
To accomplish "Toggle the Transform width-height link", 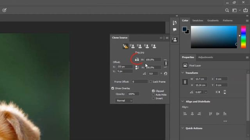I will click(x=185, y=82).
